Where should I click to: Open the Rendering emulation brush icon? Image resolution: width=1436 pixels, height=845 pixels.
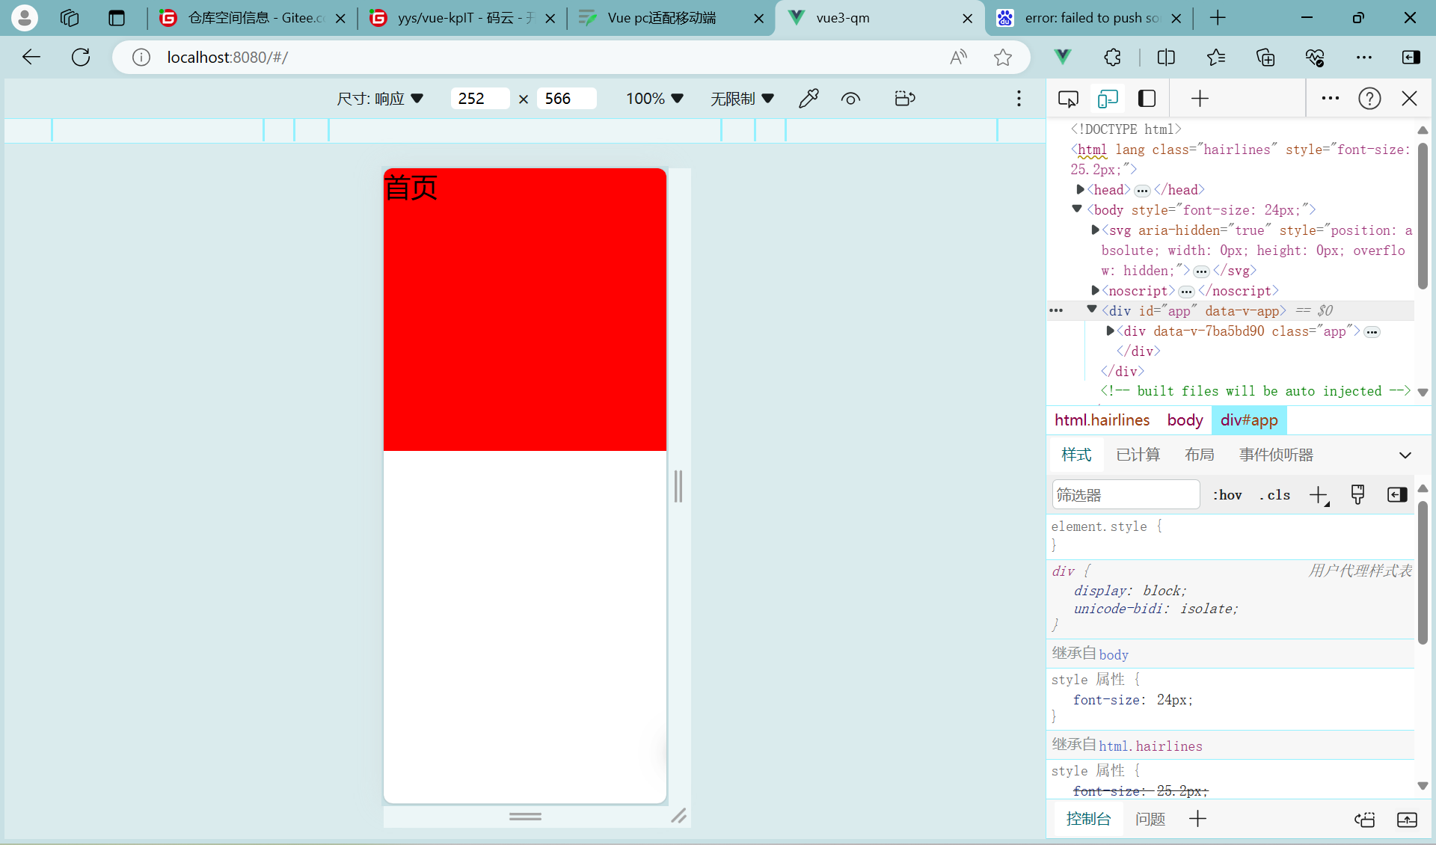(x=1357, y=494)
